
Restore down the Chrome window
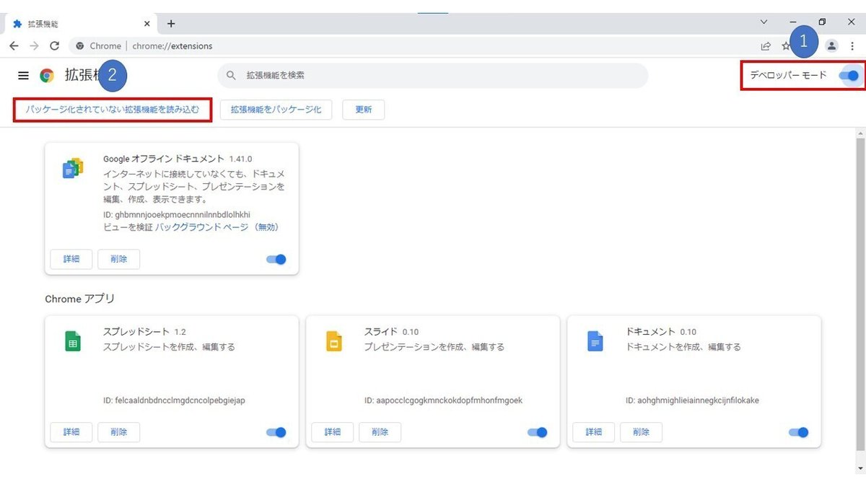822,22
